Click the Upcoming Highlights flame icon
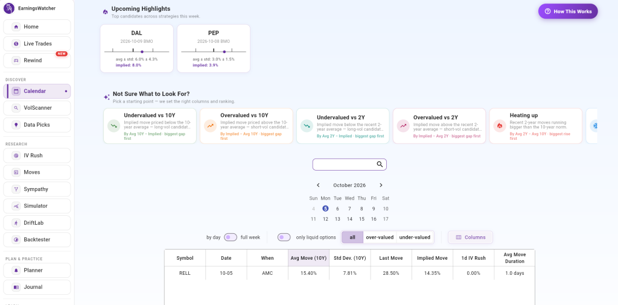The height and width of the screenshot is (305, 618). (105, 12)
